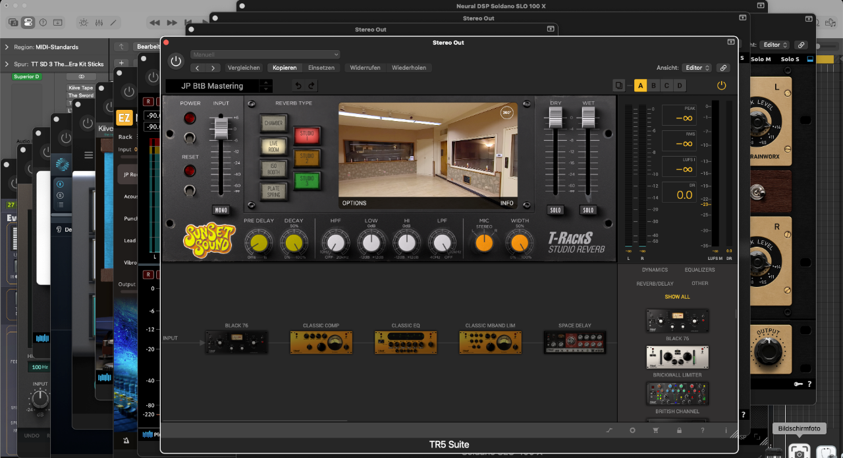Screen dimensions: 843x458
Task: Go to previous preset with left arrow
Action: pos(198,68)
